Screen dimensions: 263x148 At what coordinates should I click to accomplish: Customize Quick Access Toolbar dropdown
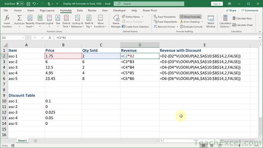[57, 4]
